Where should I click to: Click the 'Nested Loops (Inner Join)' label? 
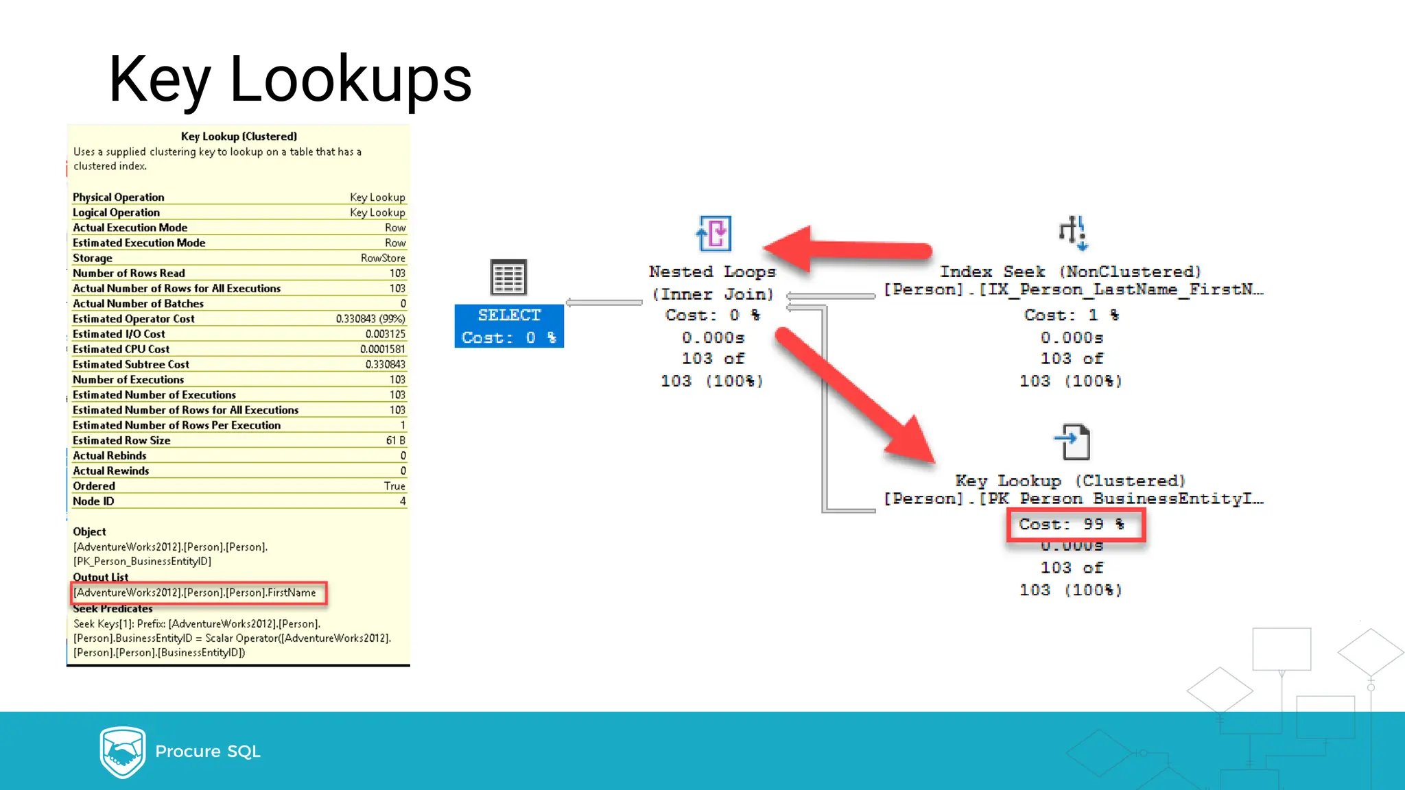713,283
